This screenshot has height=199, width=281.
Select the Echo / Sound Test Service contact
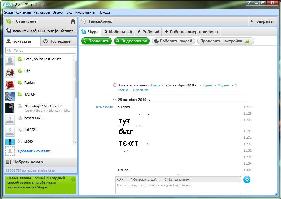coord(39,61)
